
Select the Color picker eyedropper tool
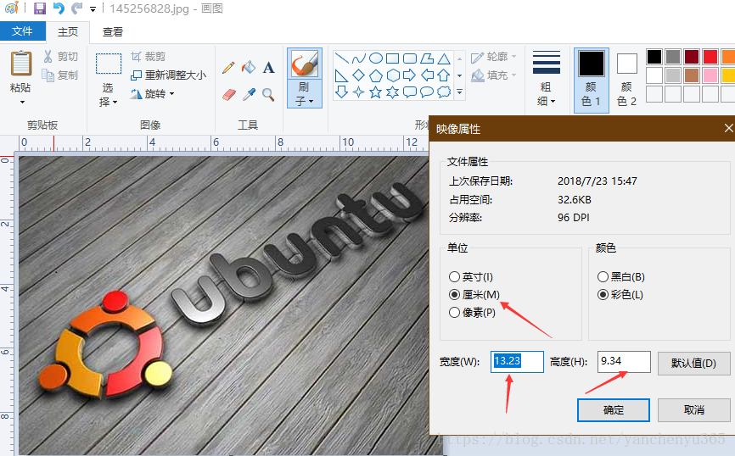pyautogui.click(x=249, y=95)
